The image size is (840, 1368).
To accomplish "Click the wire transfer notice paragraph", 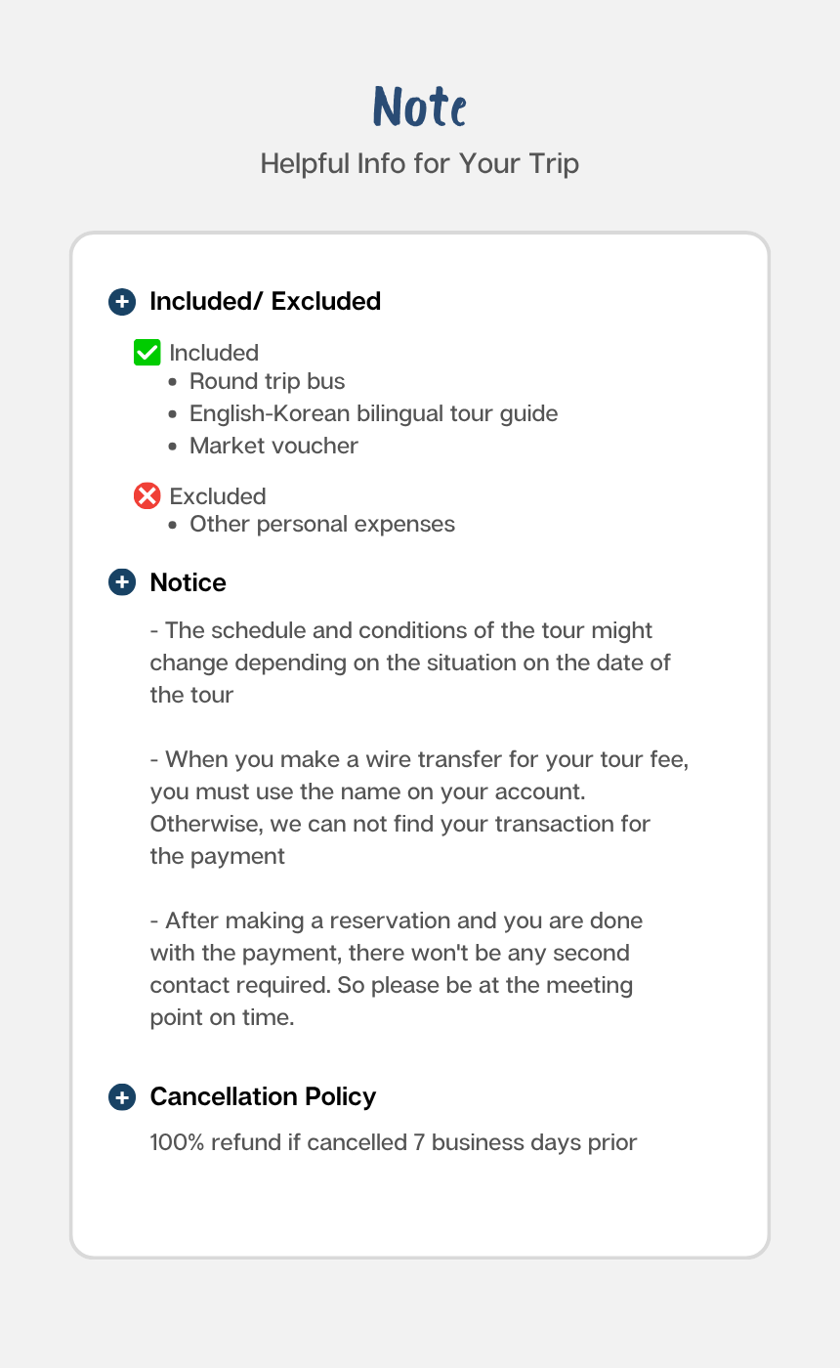I will [419, 807].
